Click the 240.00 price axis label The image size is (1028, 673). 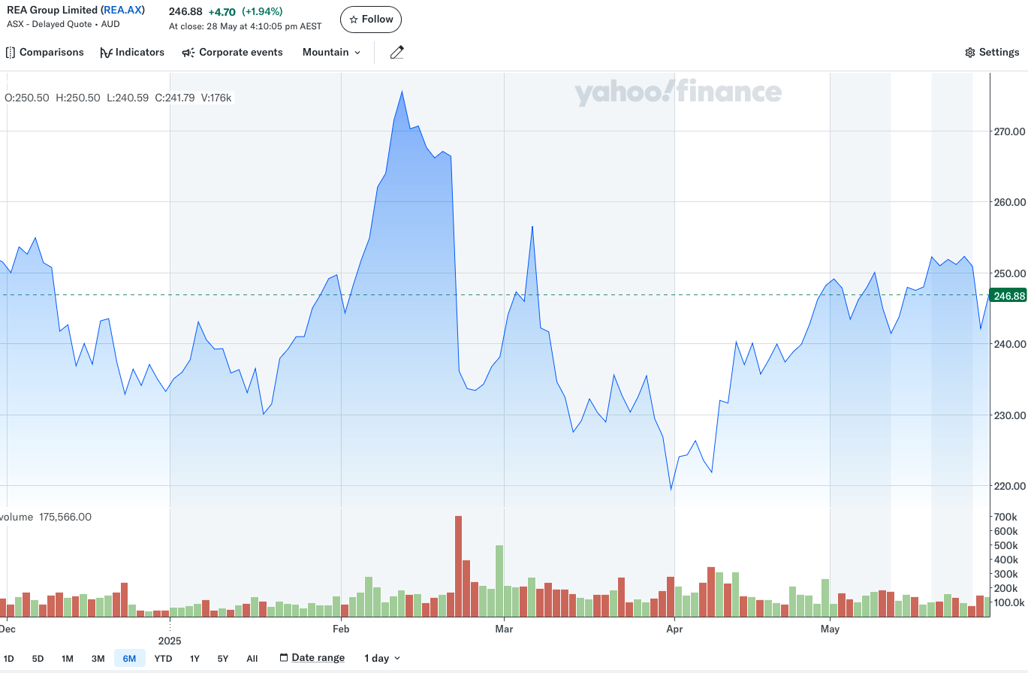tap(1008, 344)
